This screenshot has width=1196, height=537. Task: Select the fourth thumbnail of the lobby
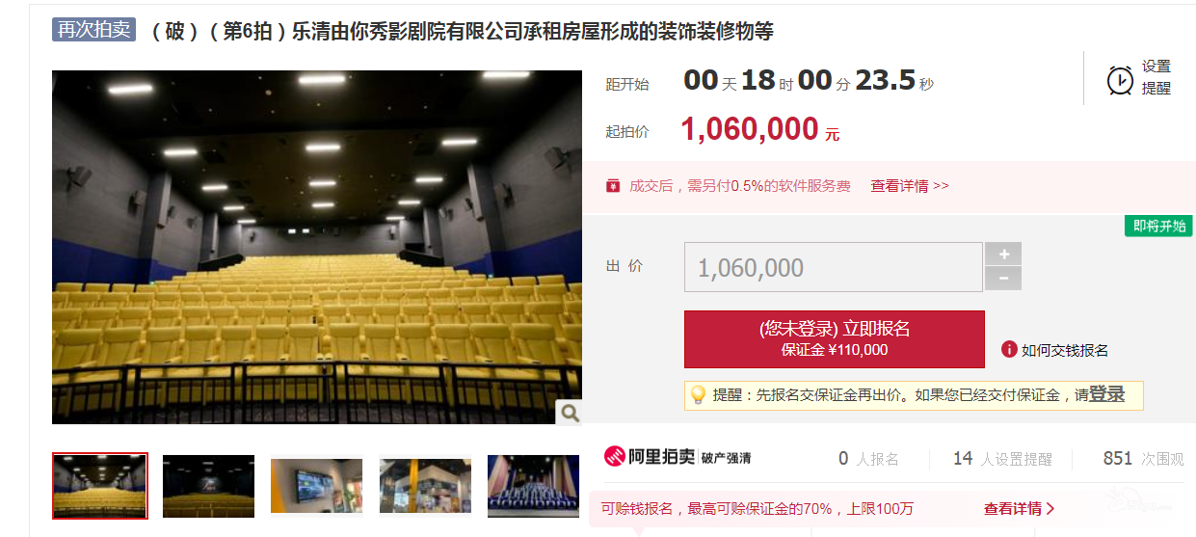[x=425, y=486]
